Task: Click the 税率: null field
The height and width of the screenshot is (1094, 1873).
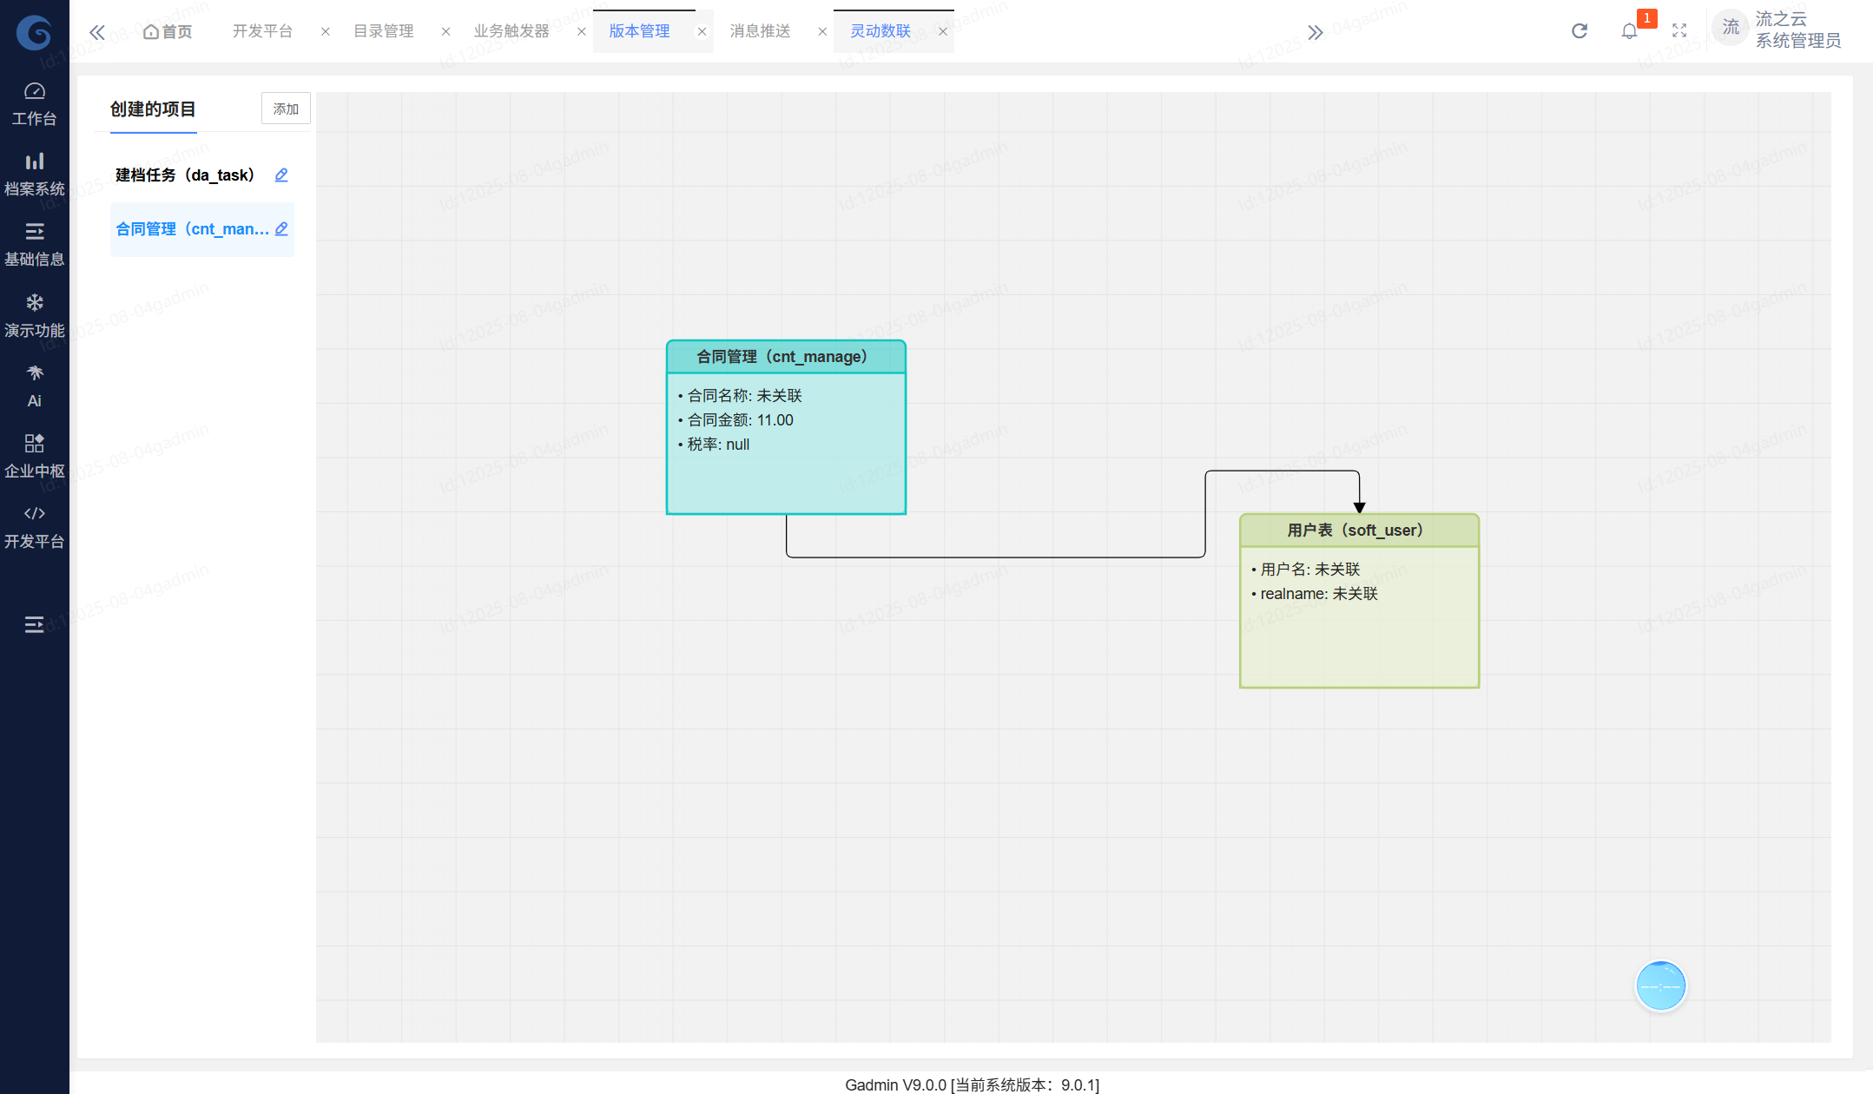Action: click(x=714, y=445)
